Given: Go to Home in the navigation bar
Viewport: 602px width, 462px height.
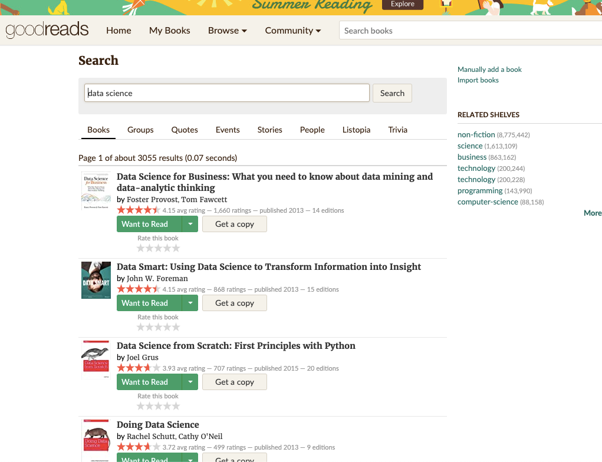Looking at the screenshot, I should coord(119,30).
